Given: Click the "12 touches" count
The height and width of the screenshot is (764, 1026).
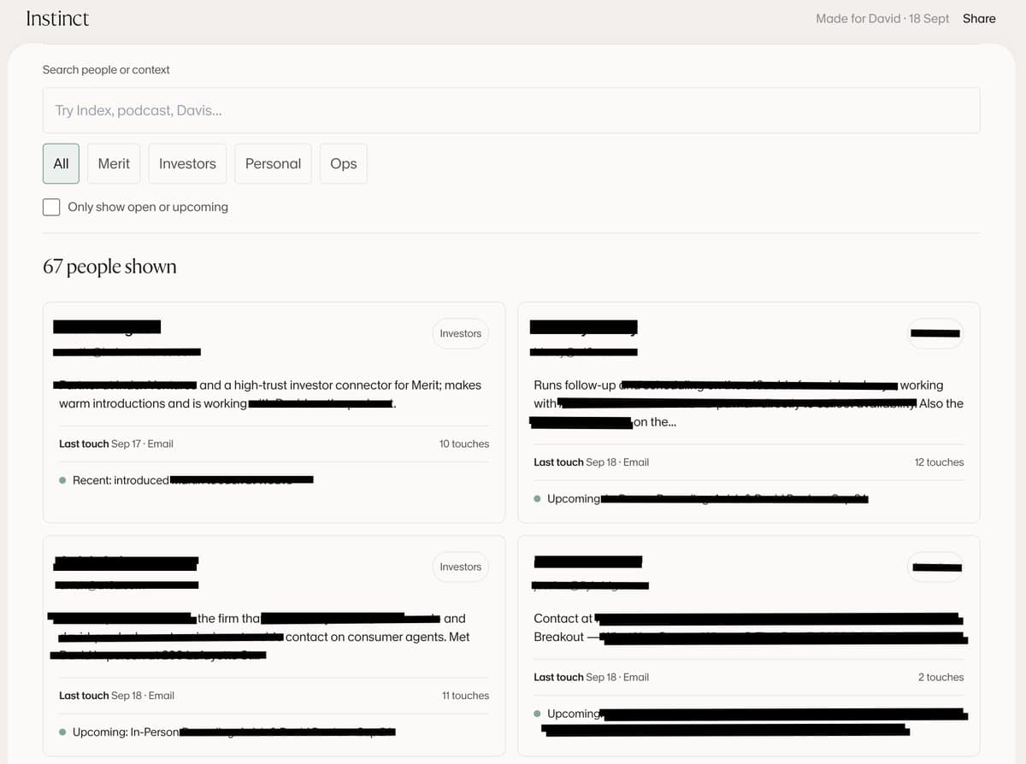Looking at the screenshot, I should click(x=939, y=462).
